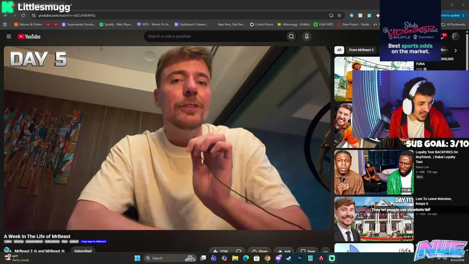Click the "camera phone" tag chip
This screenshot has height=264, width=469.
click(34, 242)
